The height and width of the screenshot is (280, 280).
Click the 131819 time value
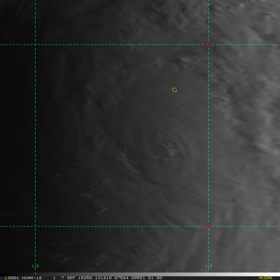click(103, 278)
